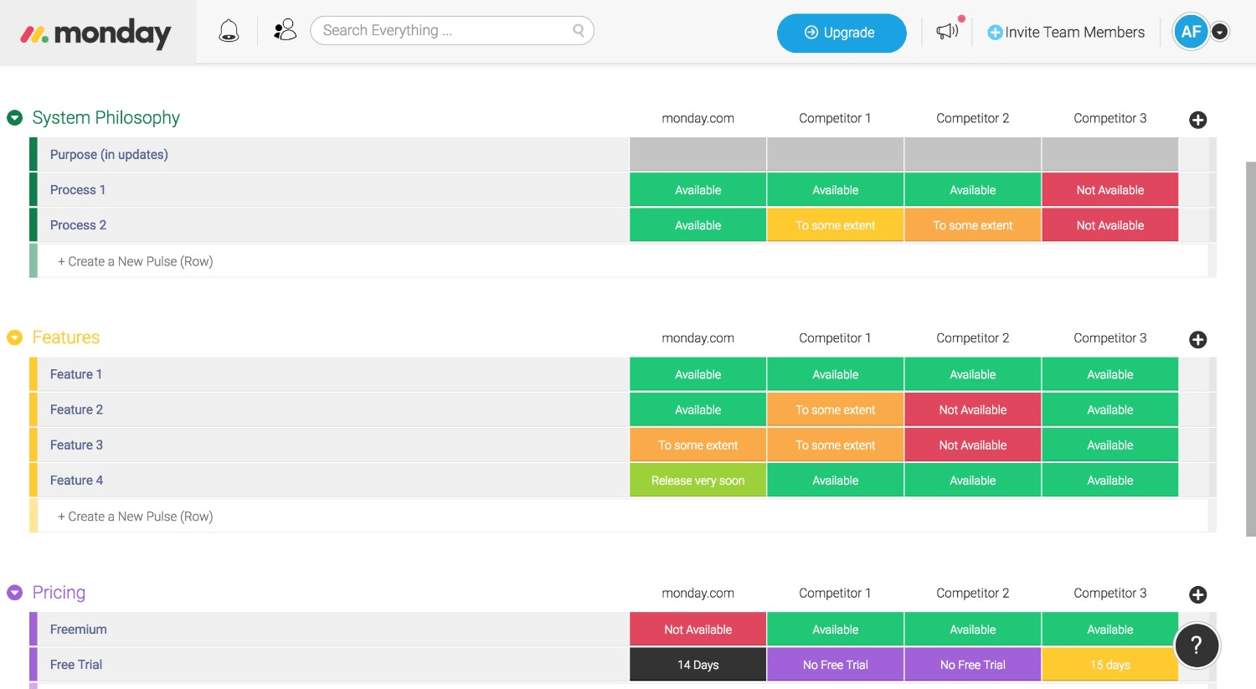Open the AF user avatar
Screen dimensions: 1256x689
click(x=1191, y=32)
